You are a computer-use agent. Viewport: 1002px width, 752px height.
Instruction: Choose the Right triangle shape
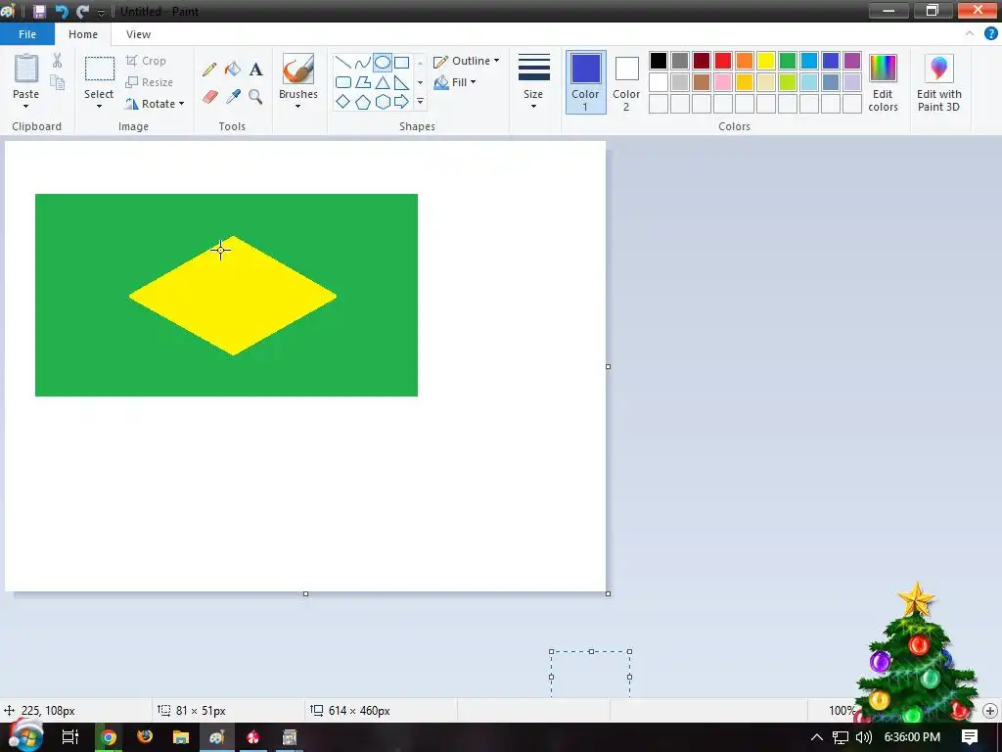tap(401, 82)
